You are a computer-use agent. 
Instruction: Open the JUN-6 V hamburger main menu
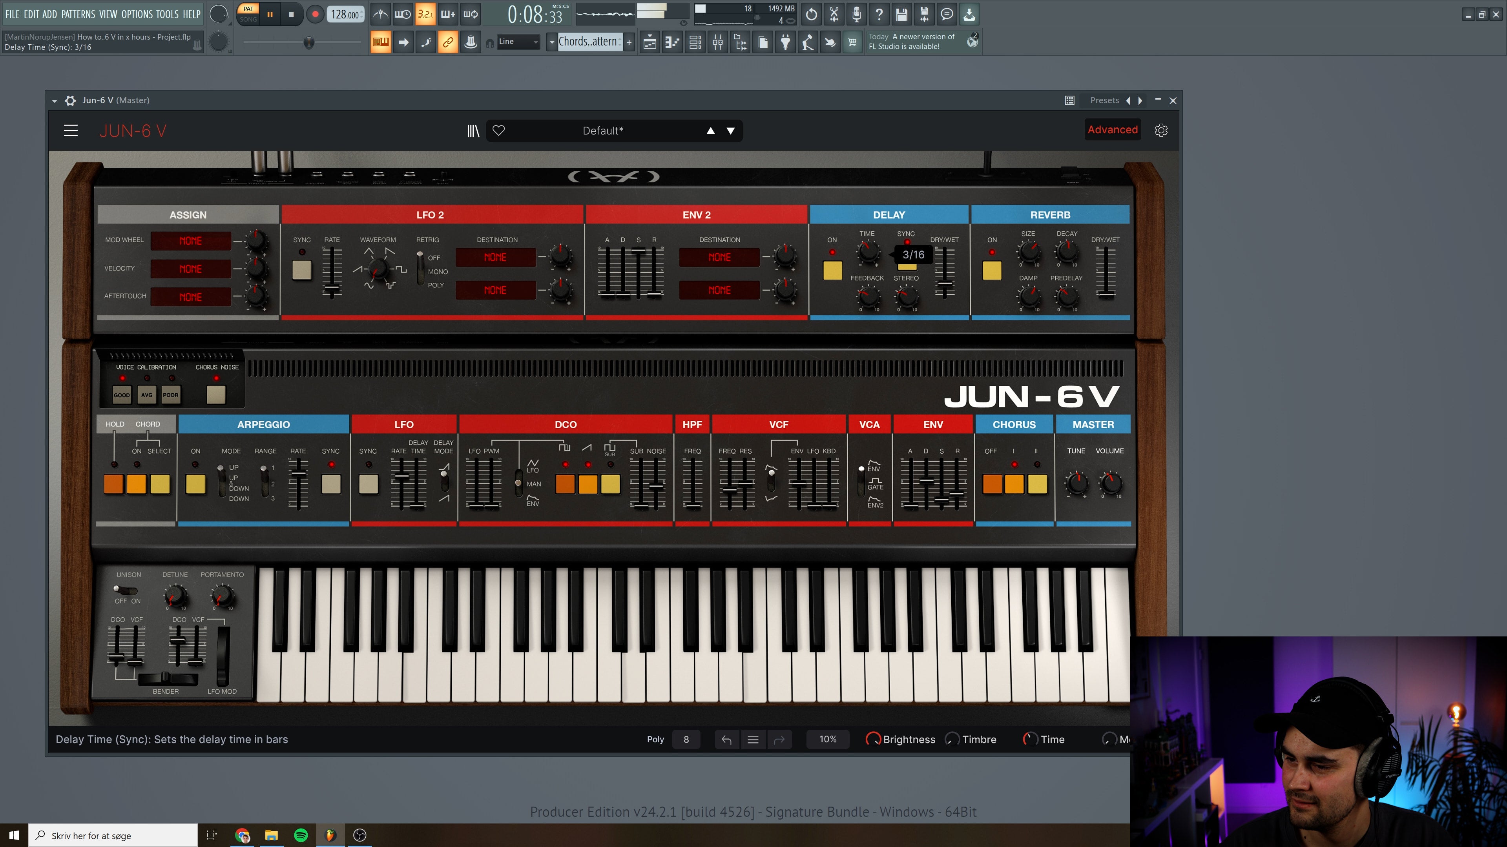pos(71,130)
